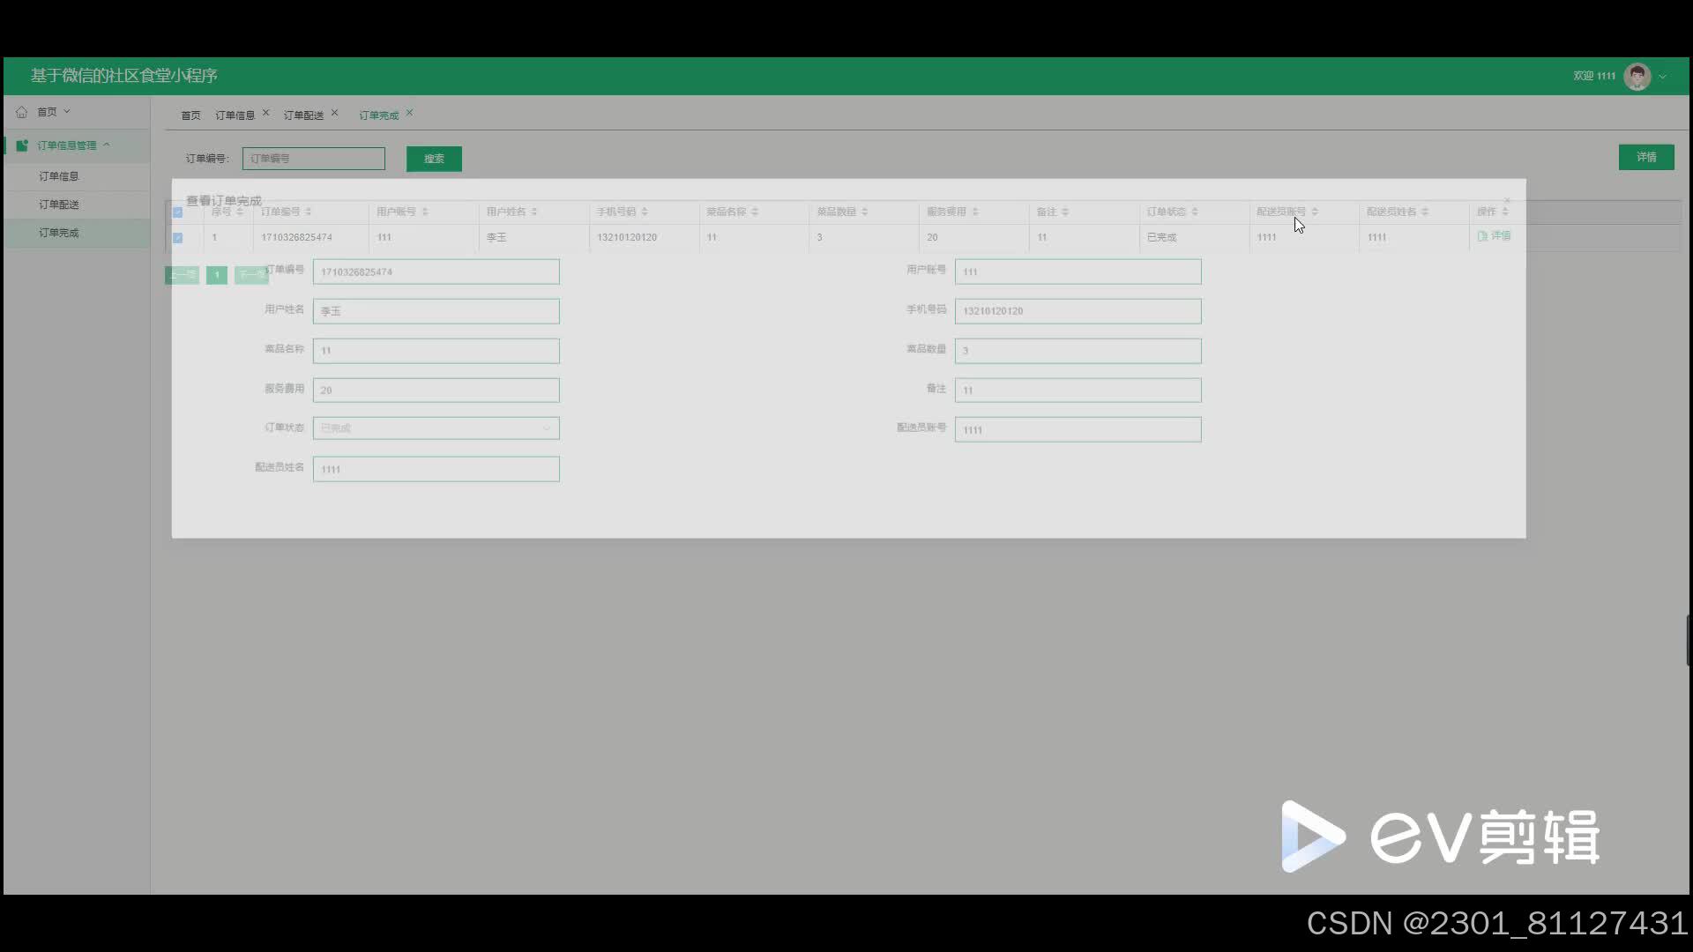The image size is (1693, 952).
Task: Toggle the checkbox for row 1
Action: point(177,238)
